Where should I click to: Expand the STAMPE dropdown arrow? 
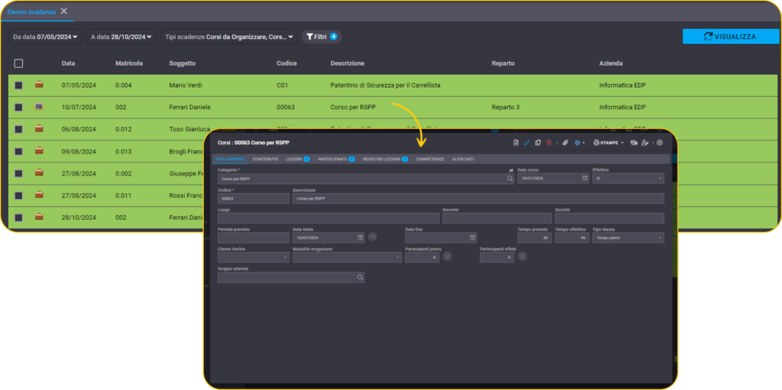click(622, 143)
